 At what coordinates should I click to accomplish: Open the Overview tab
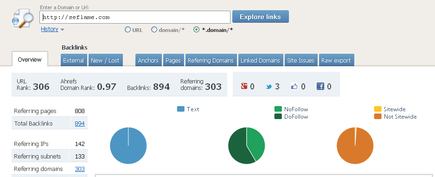[x=30, y=59]
